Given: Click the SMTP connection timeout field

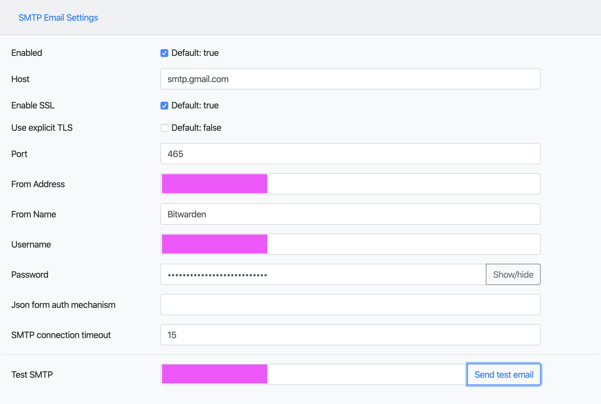Looking at the screenshot, I should 350,335.
